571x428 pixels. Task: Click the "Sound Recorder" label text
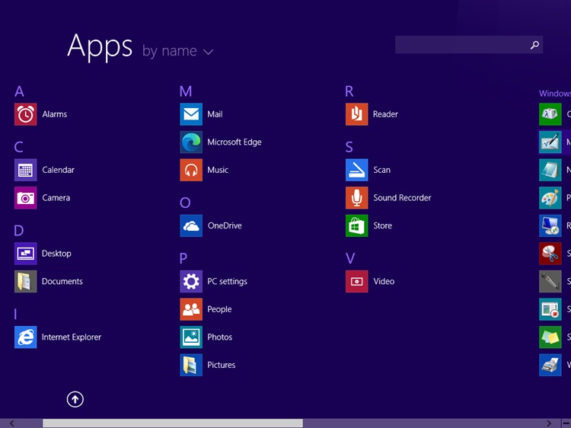tap(402, 198)
